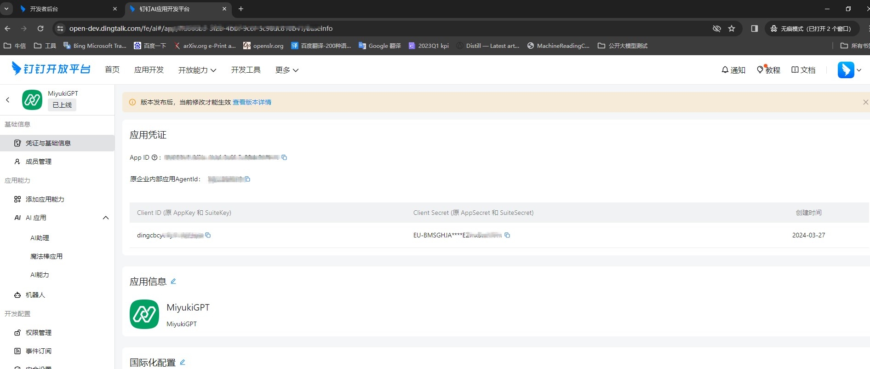Open AI助理 in sidebar
This screenshot has height=369, width=870.
pos(40,238)
